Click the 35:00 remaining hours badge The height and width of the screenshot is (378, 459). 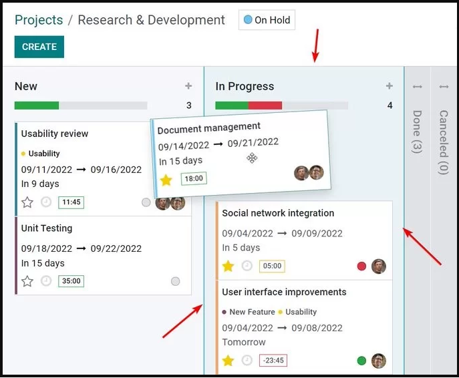pyautogui.click(x=71, y=281)
